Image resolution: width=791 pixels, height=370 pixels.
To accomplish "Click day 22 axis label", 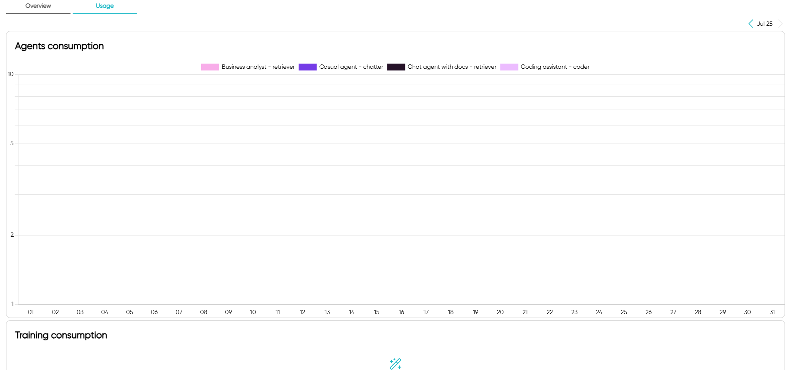I will (550, 312).
